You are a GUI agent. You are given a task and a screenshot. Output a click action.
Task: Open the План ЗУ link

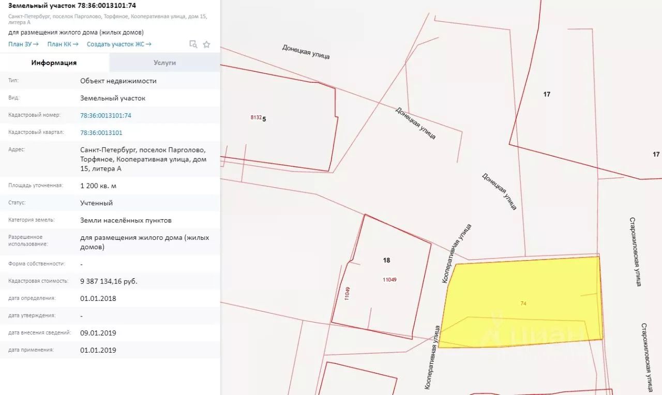pos(23,44)
